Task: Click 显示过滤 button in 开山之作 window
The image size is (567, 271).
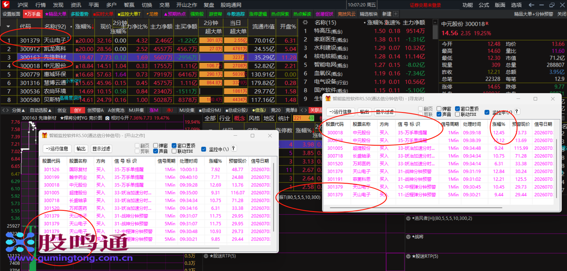Action: [101, 149]
